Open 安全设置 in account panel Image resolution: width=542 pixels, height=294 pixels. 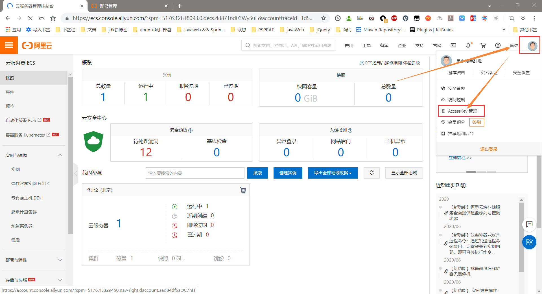[x=521, y=73]
